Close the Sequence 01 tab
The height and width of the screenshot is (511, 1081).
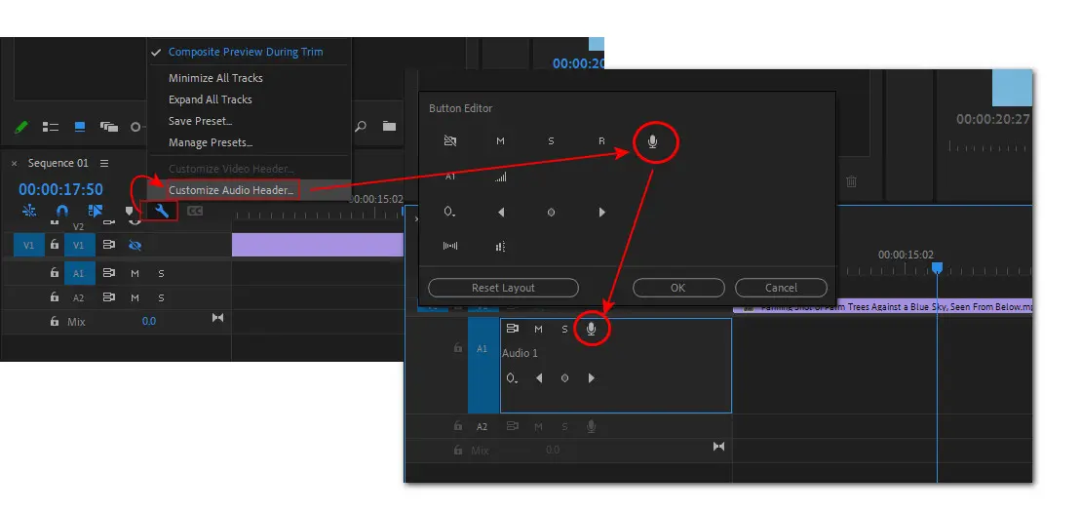pyautogui.click(x=14, y=164)
